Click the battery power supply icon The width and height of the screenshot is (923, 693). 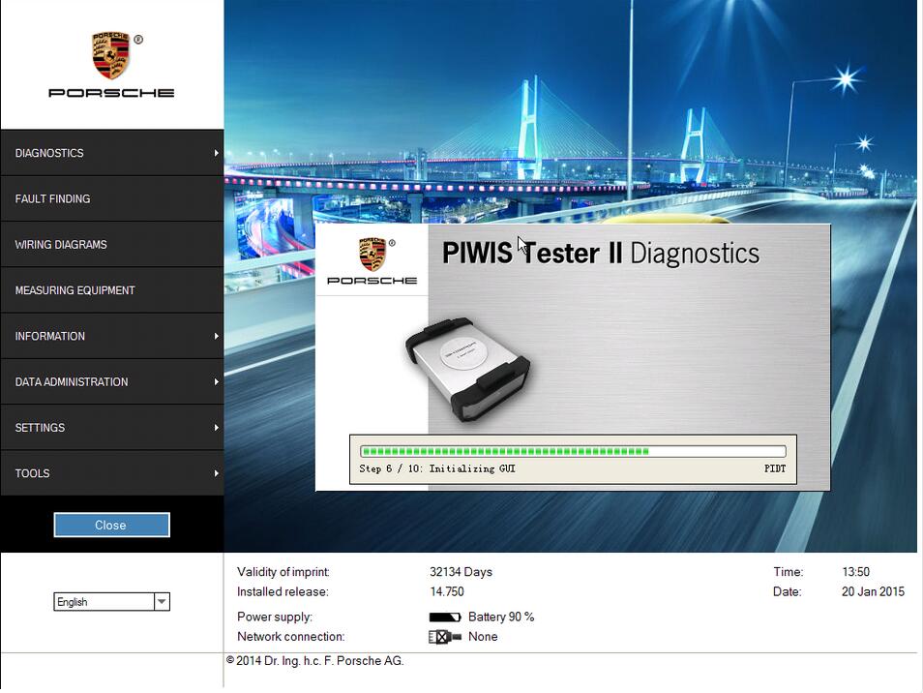point(445,618)
